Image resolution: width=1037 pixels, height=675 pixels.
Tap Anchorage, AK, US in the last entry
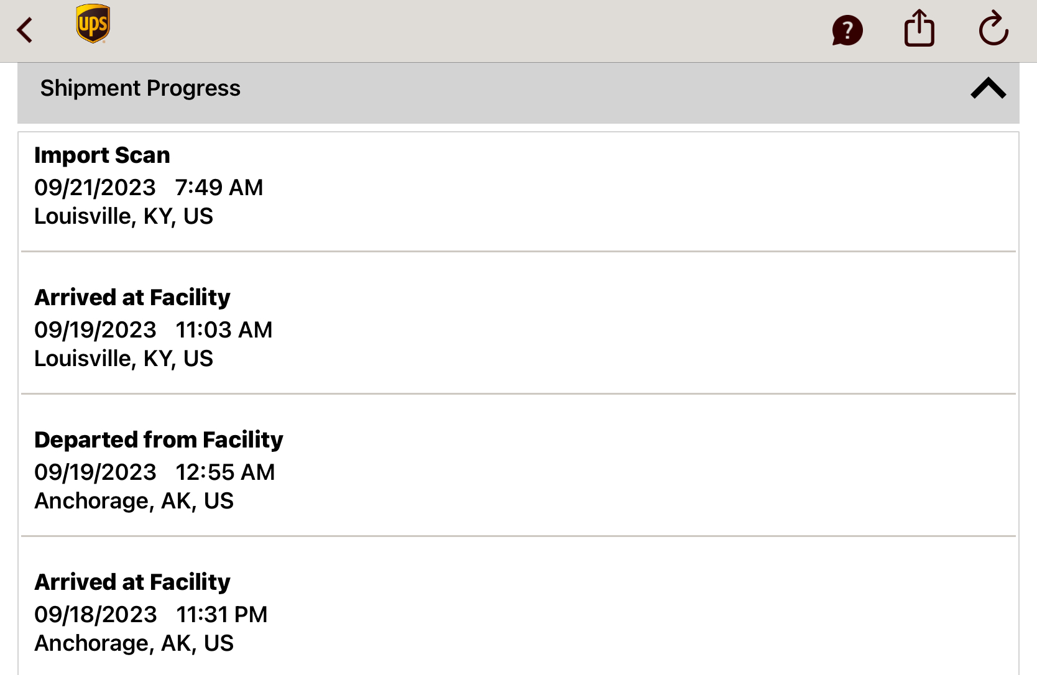[x=134, y=643]
